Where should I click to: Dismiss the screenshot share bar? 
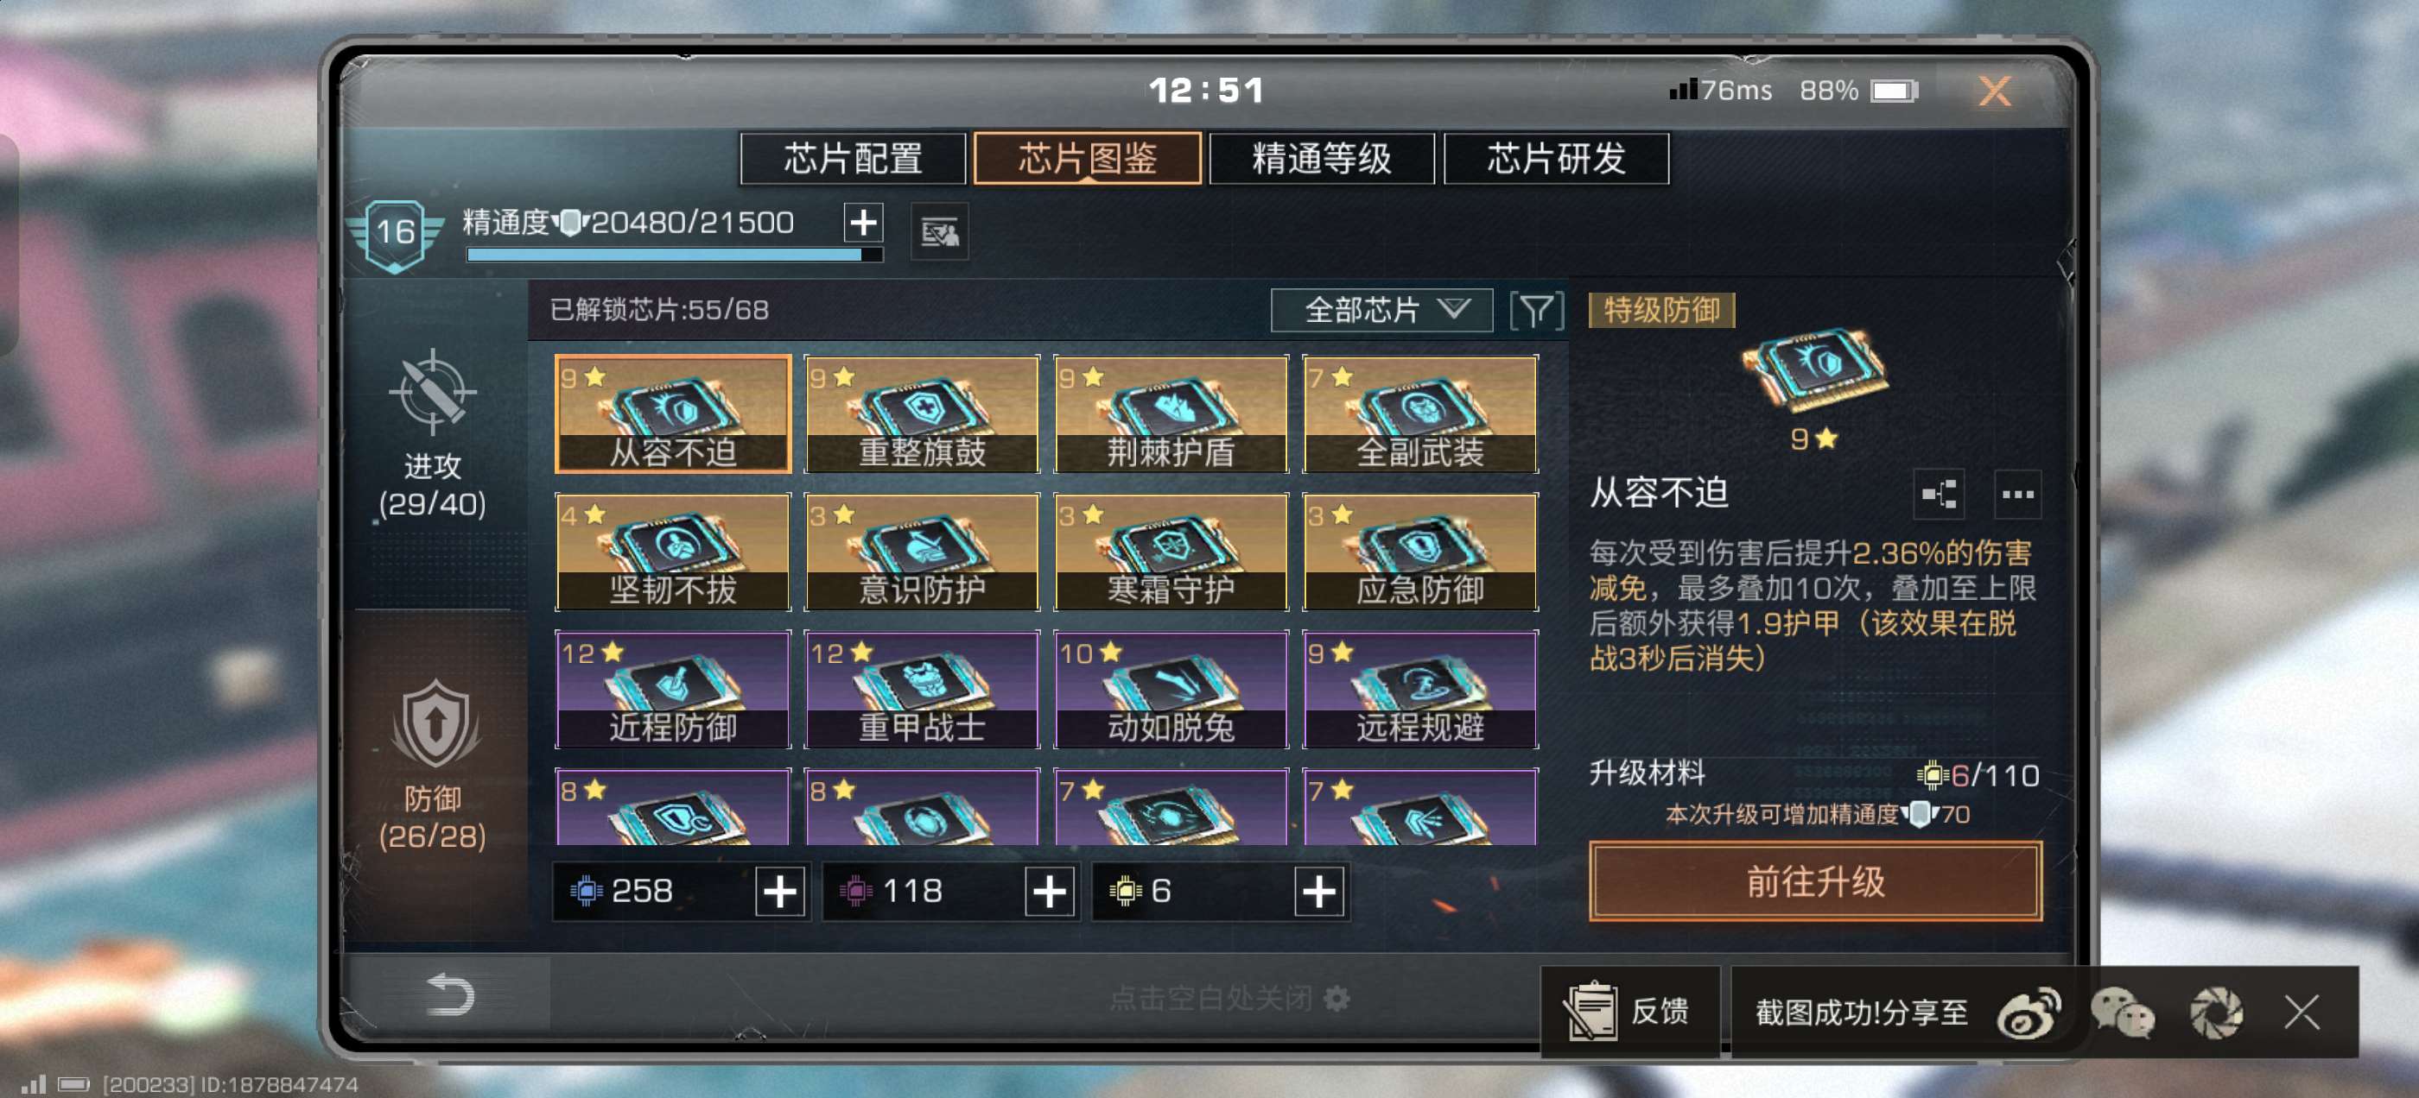2302,1013
